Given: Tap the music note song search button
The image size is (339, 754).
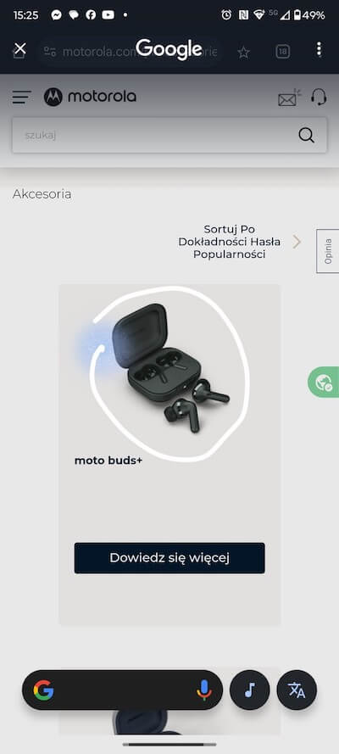Looking at the screenshot, I should tap(249, 690).
